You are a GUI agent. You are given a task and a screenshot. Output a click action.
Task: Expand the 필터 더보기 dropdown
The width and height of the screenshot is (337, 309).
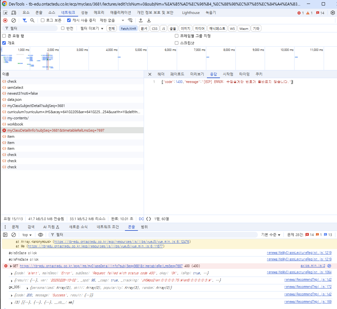[x=92, y=29]
